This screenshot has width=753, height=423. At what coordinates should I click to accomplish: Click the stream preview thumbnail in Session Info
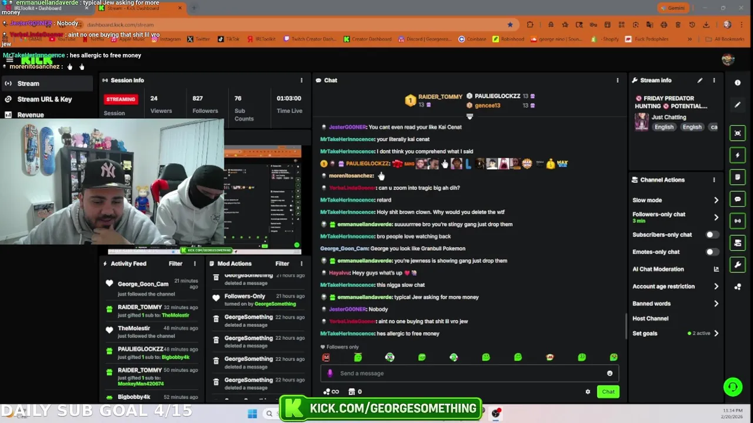click(x=263, y=200)
